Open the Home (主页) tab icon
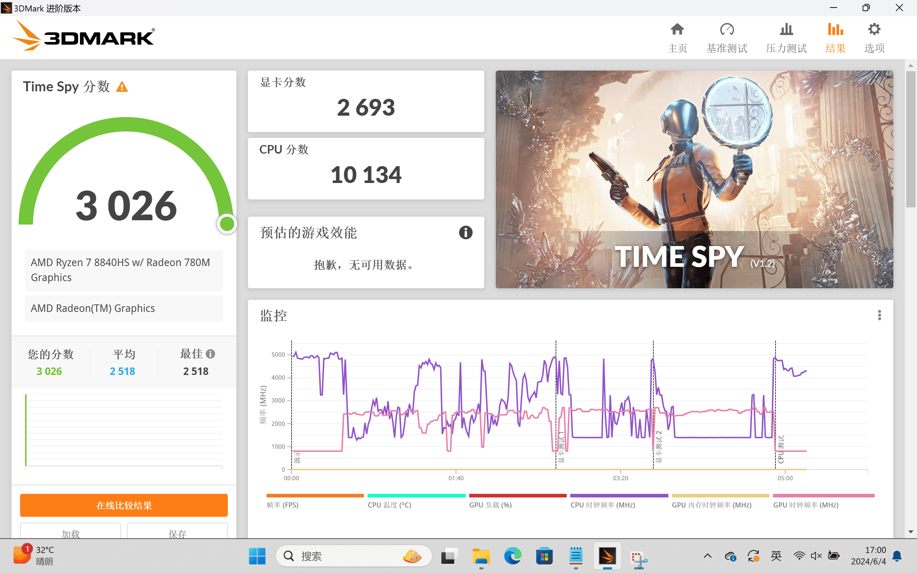This screenshot has width=917, height=573. click(x=677, y=30)
